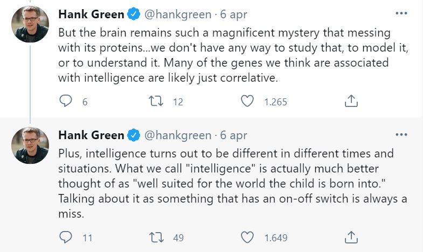Click Hank Green's avatar on the second tweet
Viewport: 423px width, 252px height.
(30, 145)
